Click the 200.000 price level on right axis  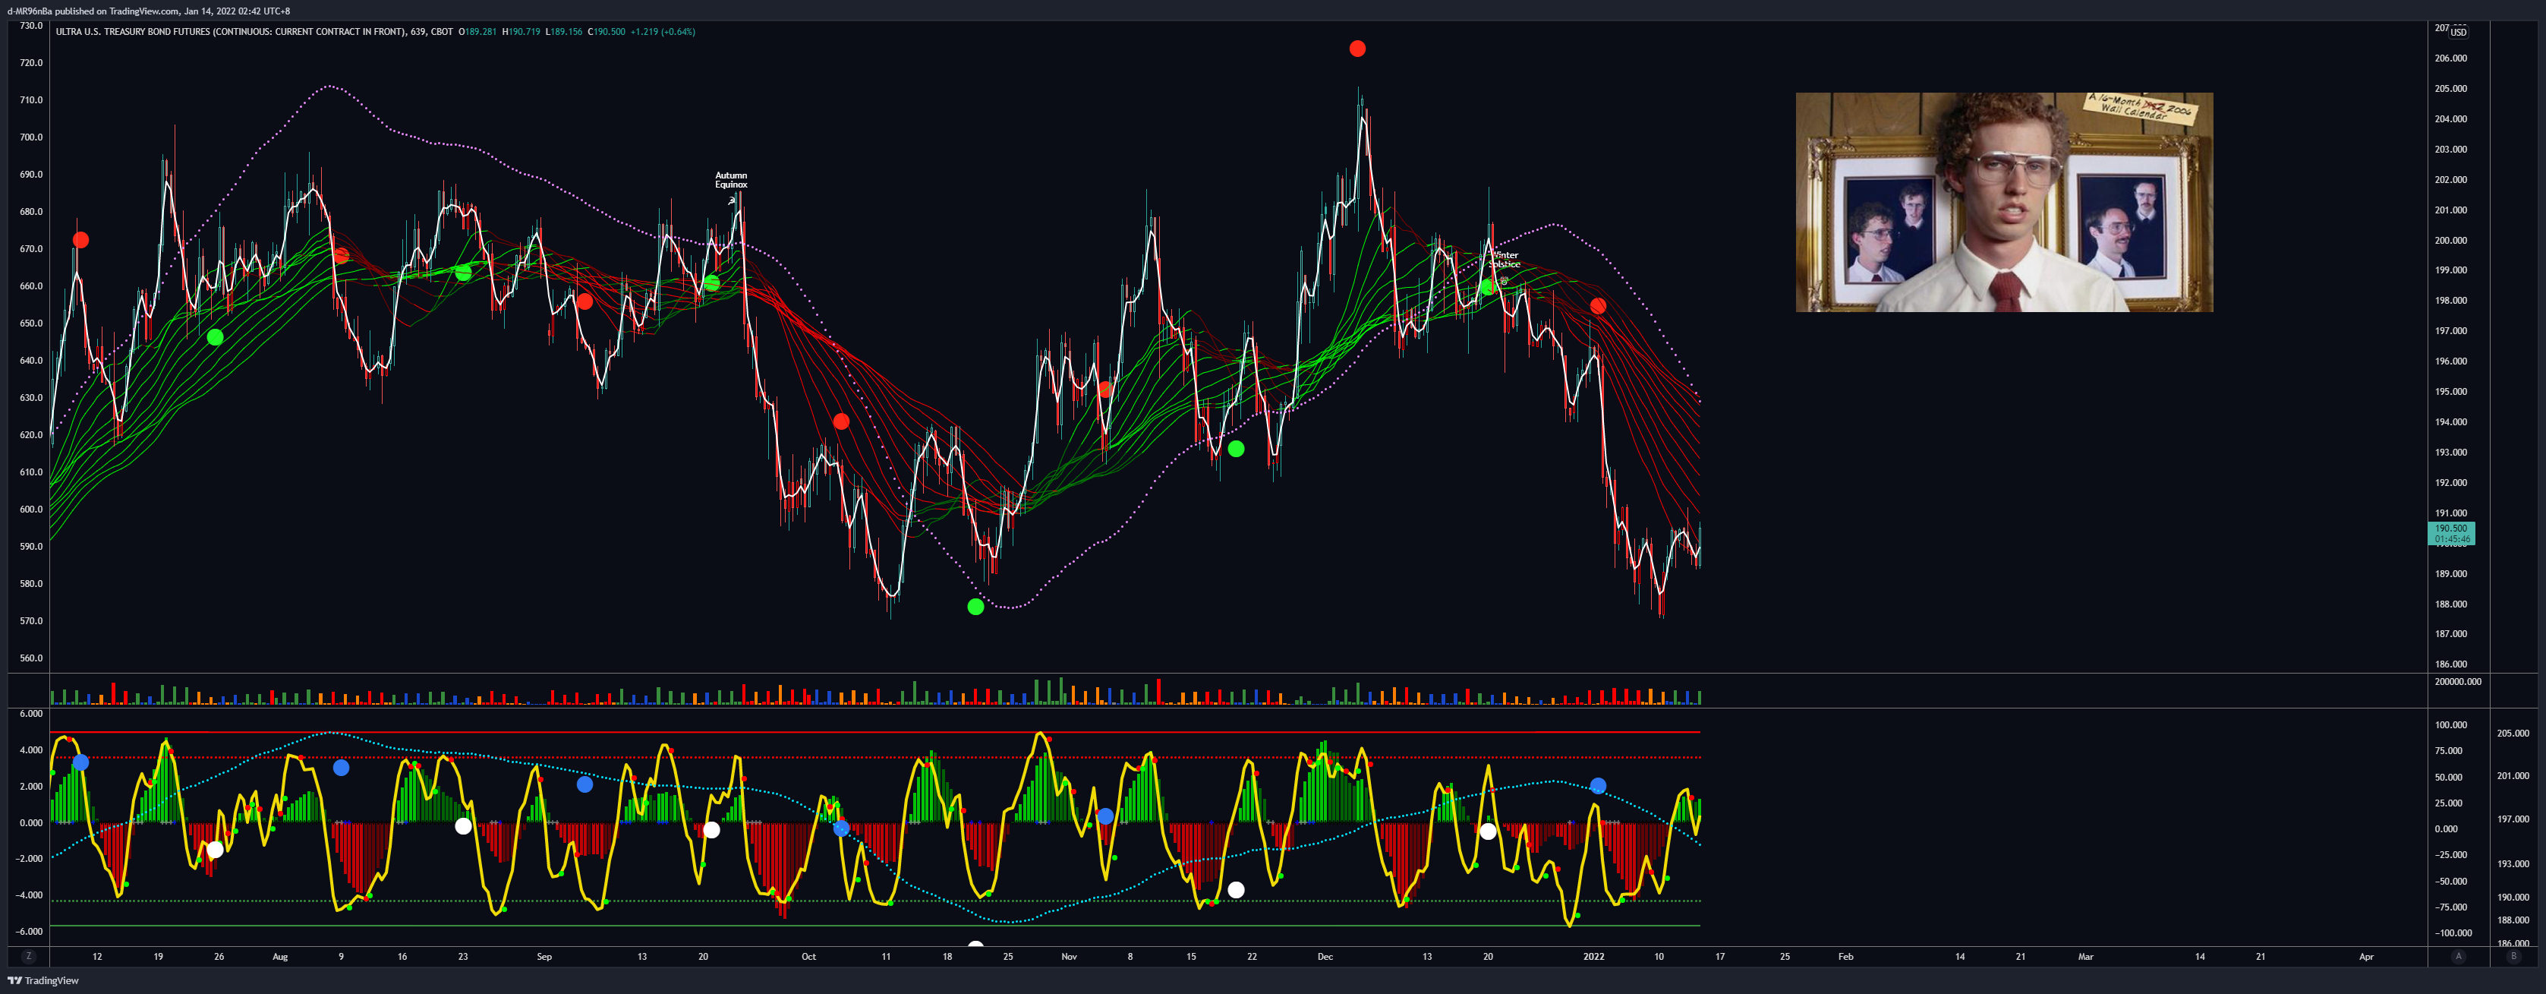coord(2451,241)
